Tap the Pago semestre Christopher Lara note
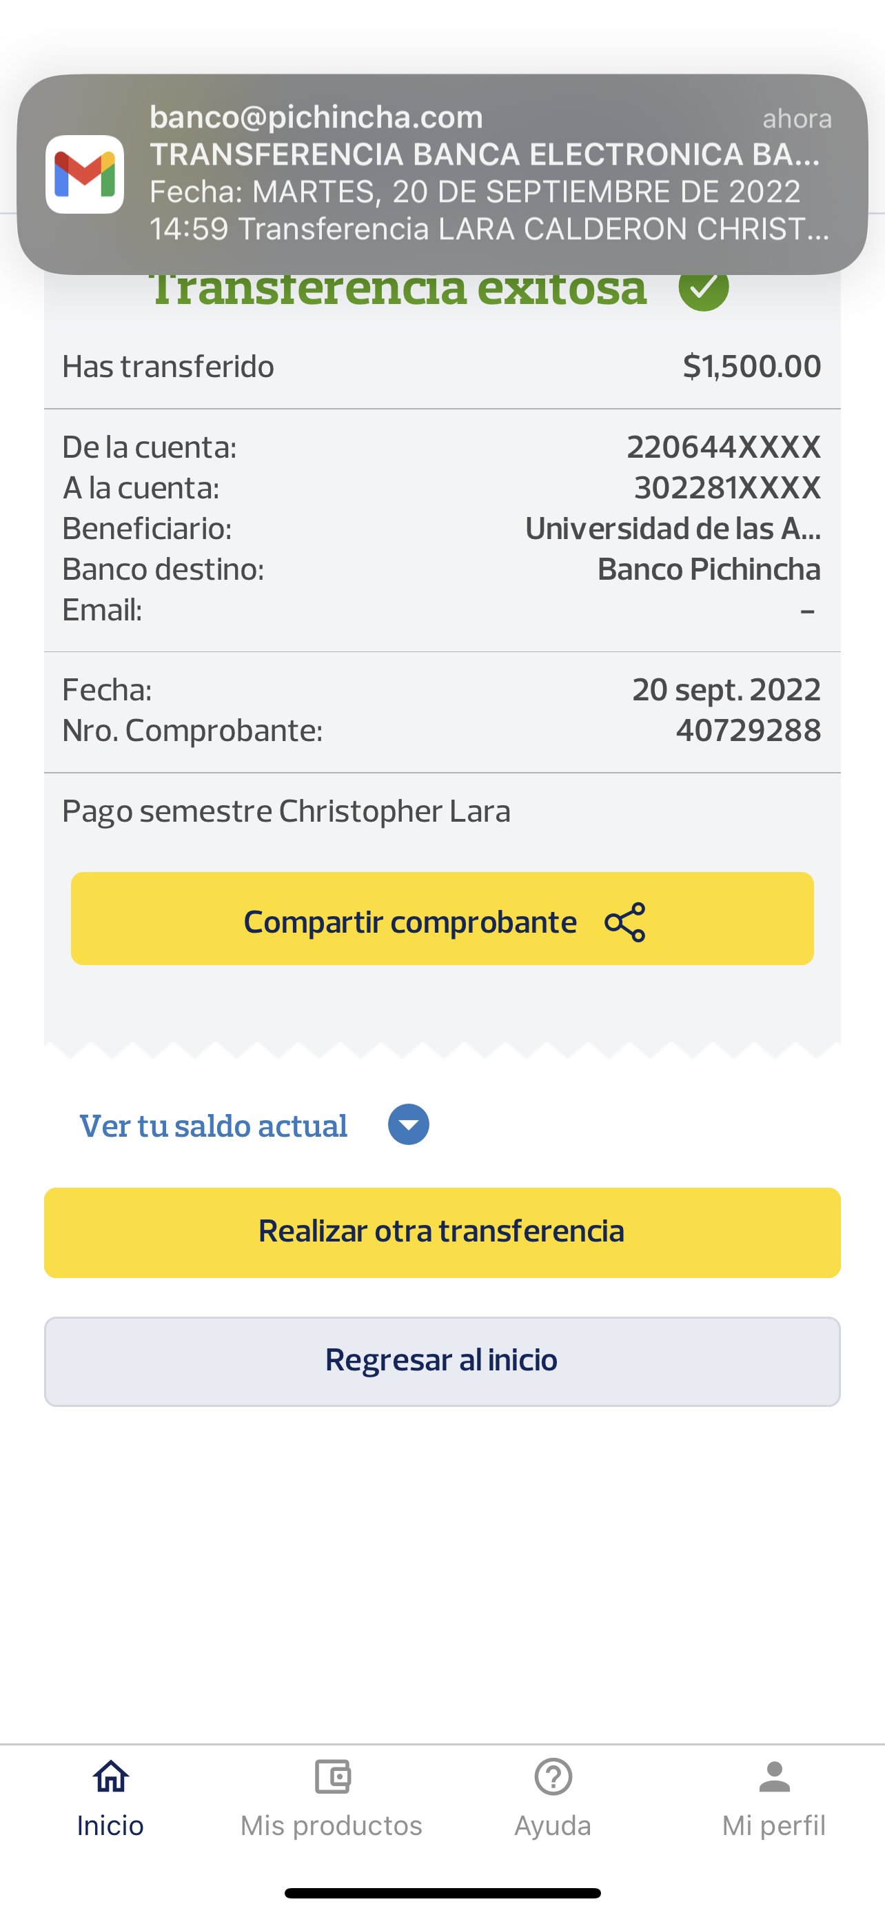 point(286,811)
